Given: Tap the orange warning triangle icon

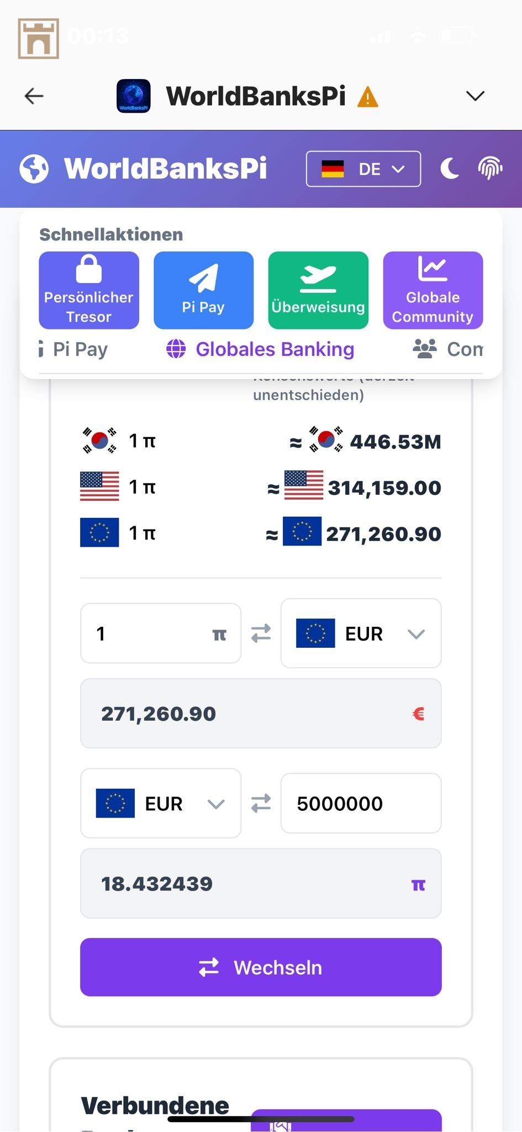Looking at the screenshot, I should pyautogui.click(x=367, y=98).
